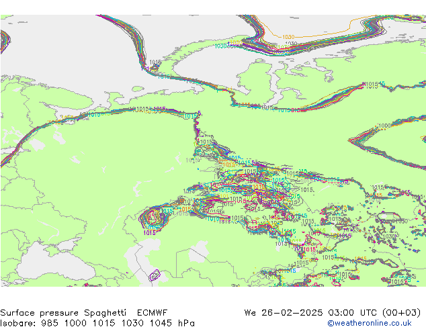Click the purple 1015 label below the small low
Image resolution: width=426 pixels, height=329 pixels.
[149, 232]
